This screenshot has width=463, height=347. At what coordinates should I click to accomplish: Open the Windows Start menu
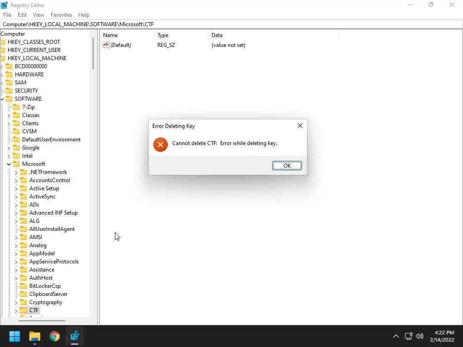(14, 336)
